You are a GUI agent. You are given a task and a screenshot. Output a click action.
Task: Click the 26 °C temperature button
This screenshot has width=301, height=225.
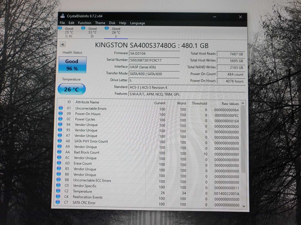72,89
